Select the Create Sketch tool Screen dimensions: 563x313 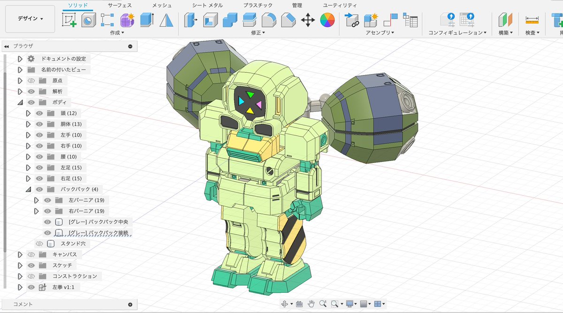(69, 20)
